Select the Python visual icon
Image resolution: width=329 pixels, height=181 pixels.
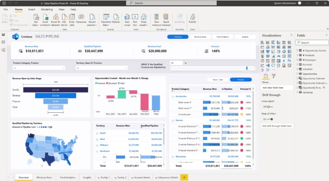pos(290,61)
